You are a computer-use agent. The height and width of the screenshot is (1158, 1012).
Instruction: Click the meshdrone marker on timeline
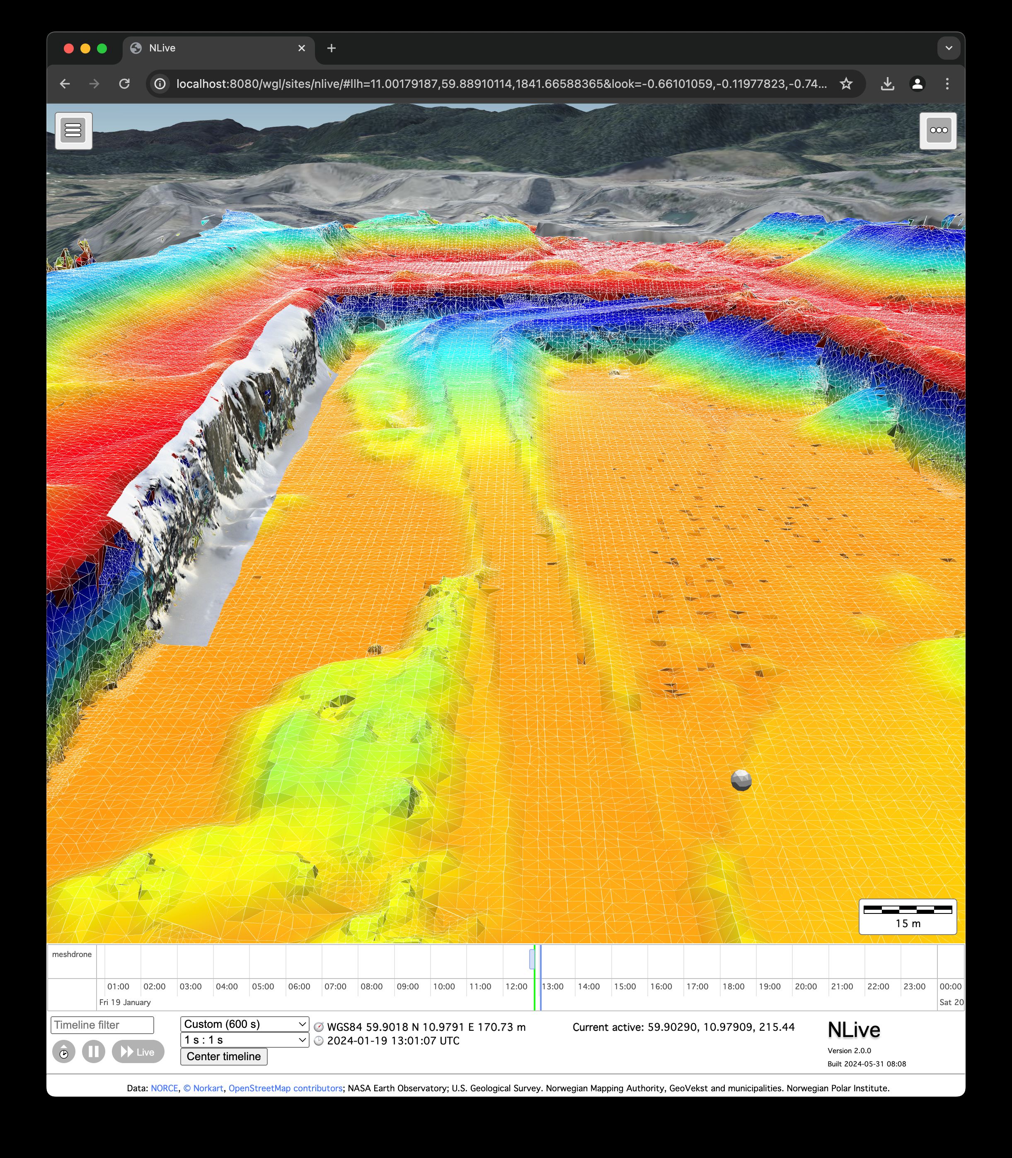point(532,959)
